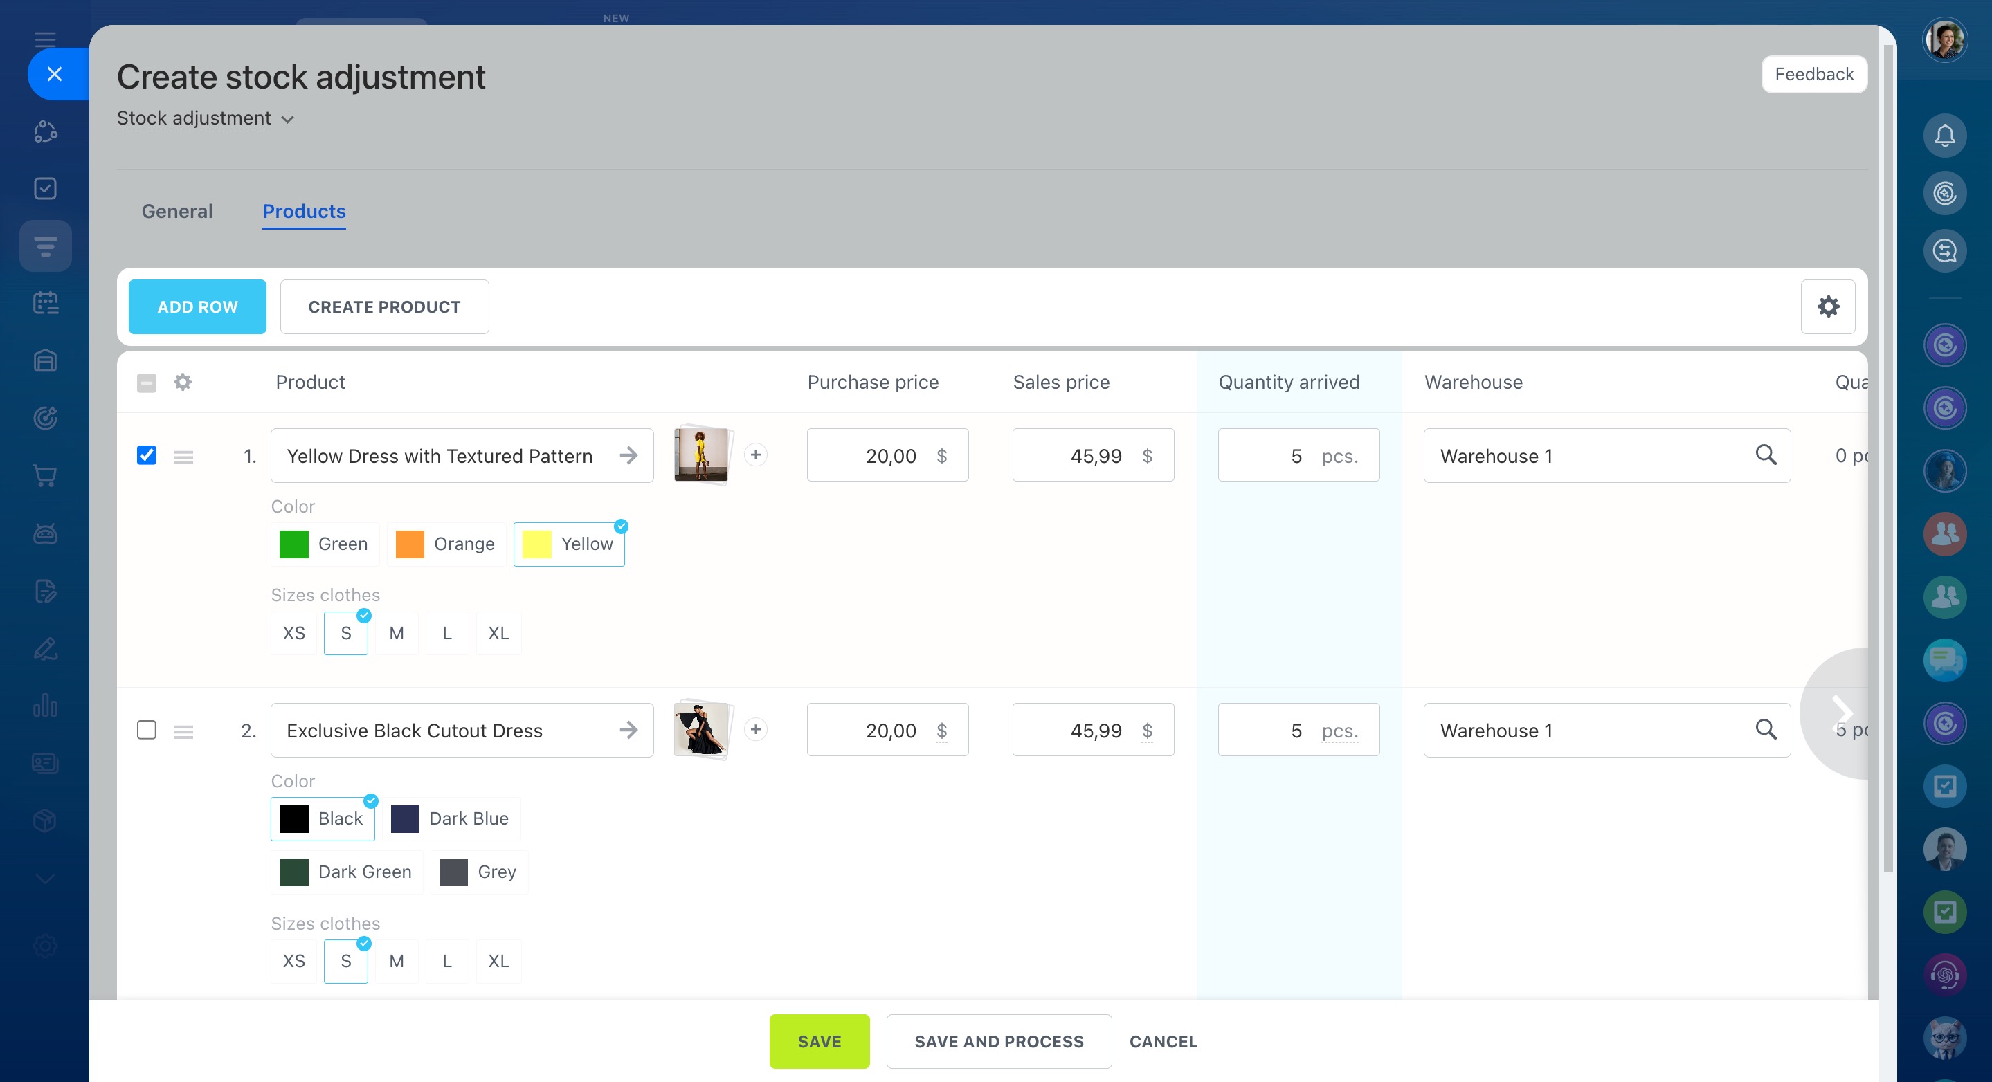Screen dimensions: 1992x1082
Task: Switch to the General tab
Action: click(176, 211)
